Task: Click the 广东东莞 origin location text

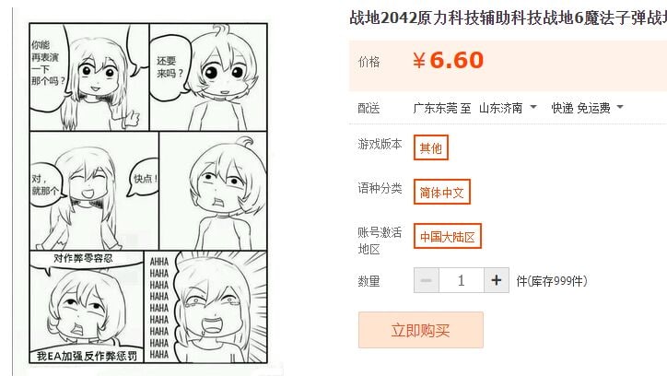Action: pos(429,108)
